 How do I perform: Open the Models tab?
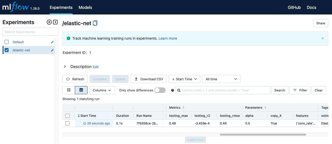pyautogui.click(x=85, y=7)
